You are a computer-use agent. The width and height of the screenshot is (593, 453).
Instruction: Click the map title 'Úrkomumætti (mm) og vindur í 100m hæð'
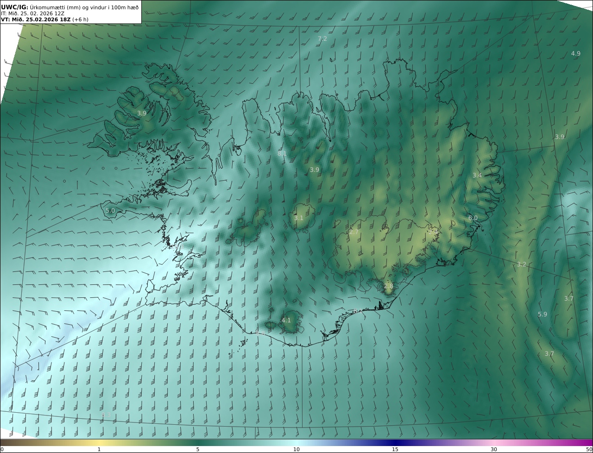[84, 7]
